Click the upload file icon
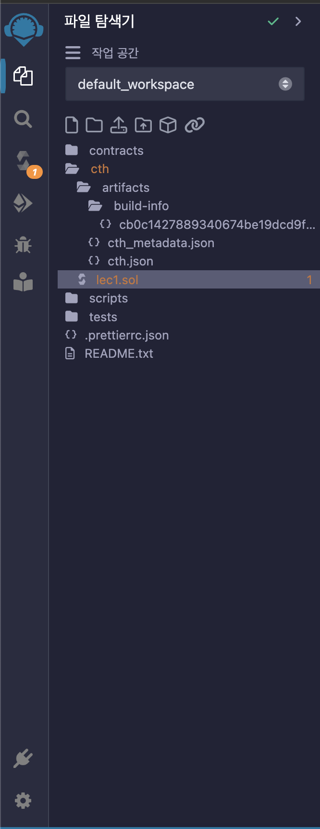 pyautogui.click(x=119, y=125)
